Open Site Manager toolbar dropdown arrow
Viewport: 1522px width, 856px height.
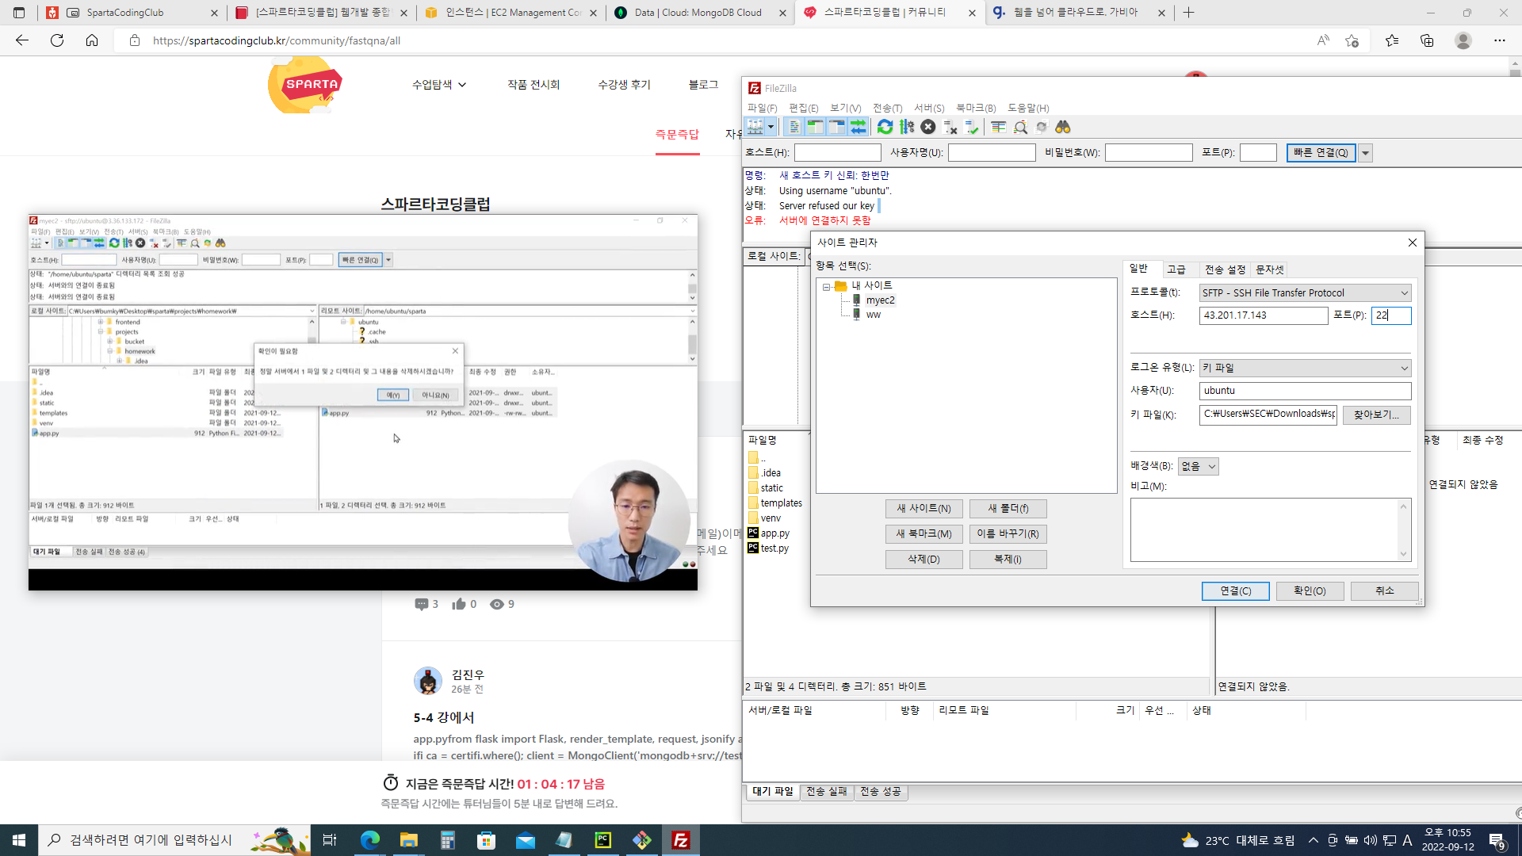pyautogui.click(x=771, y=127)
